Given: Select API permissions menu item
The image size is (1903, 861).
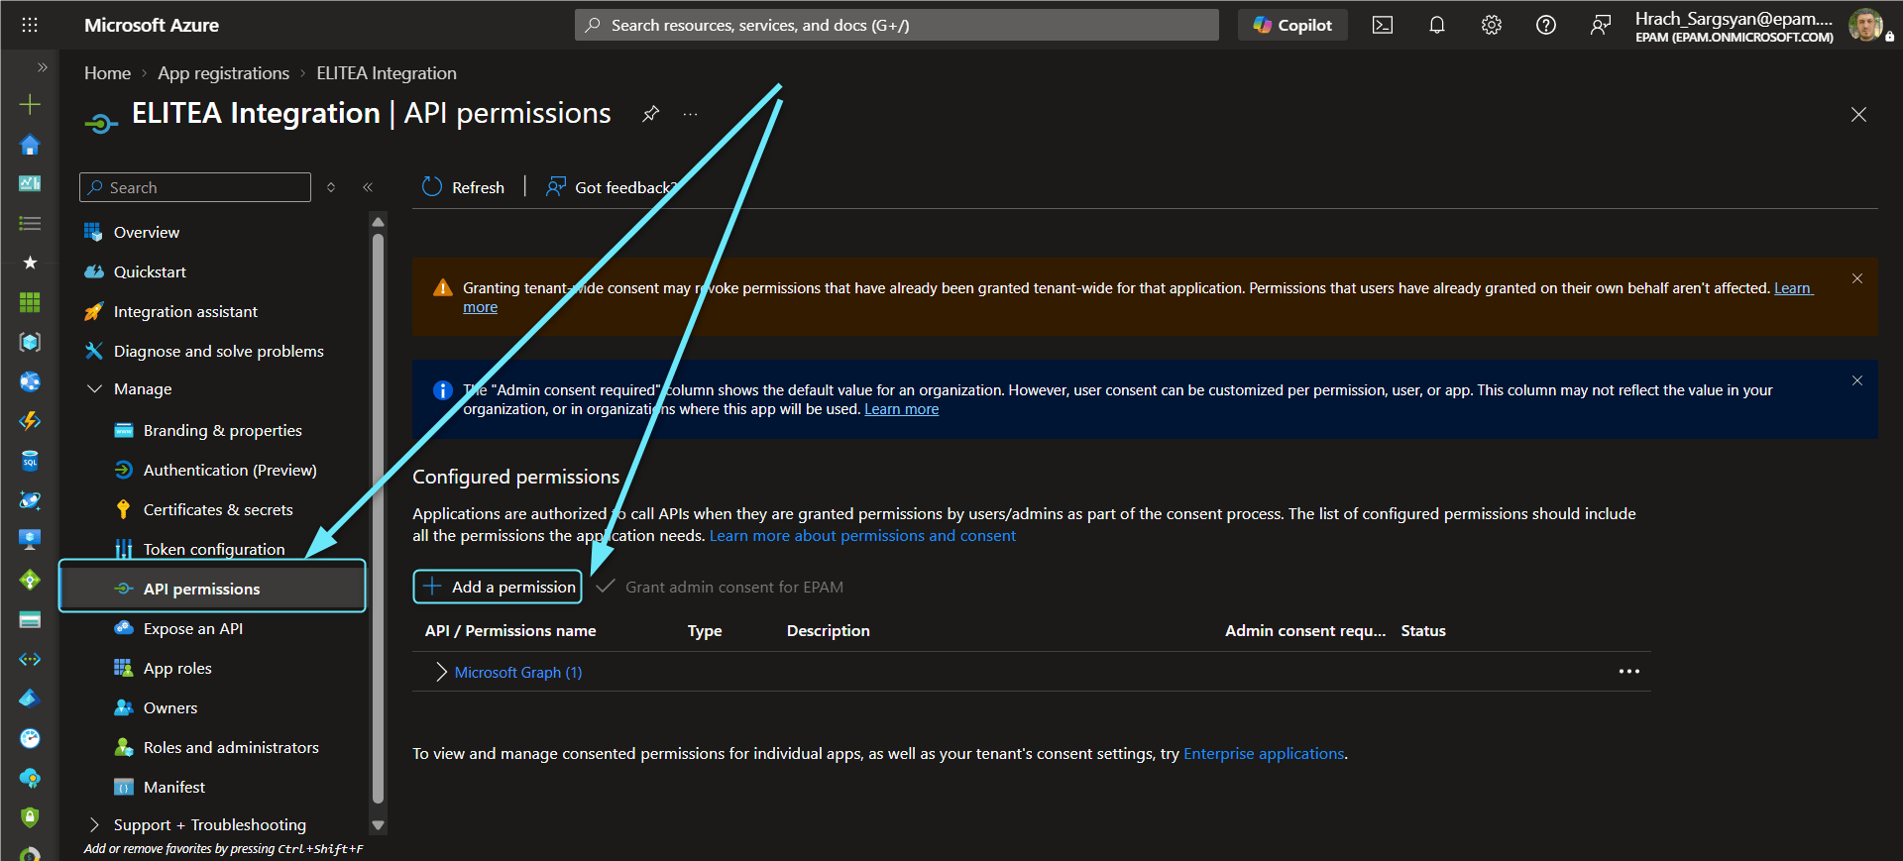Looking at the screenshot, I should point(213,589).
